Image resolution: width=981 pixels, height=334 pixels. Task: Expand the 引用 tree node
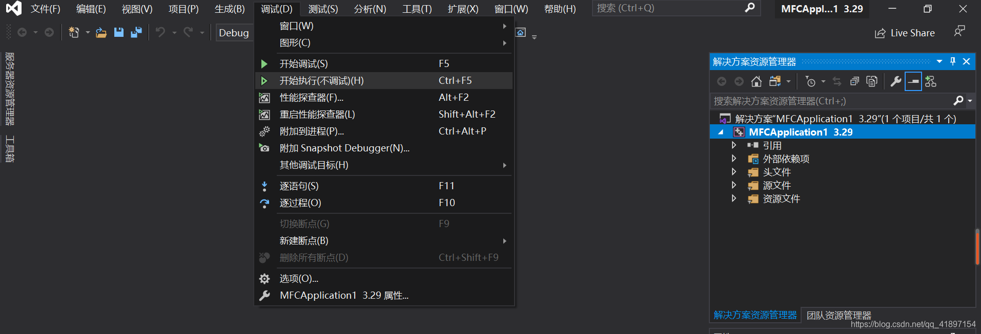734,145
